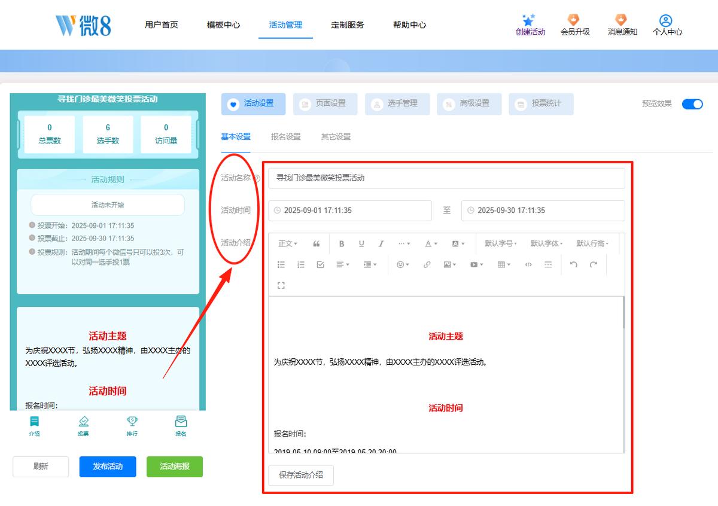Viewport: 718px width, 506px height.
Task: Expand the insert video dropdown
Action: (x=476, y=265)
